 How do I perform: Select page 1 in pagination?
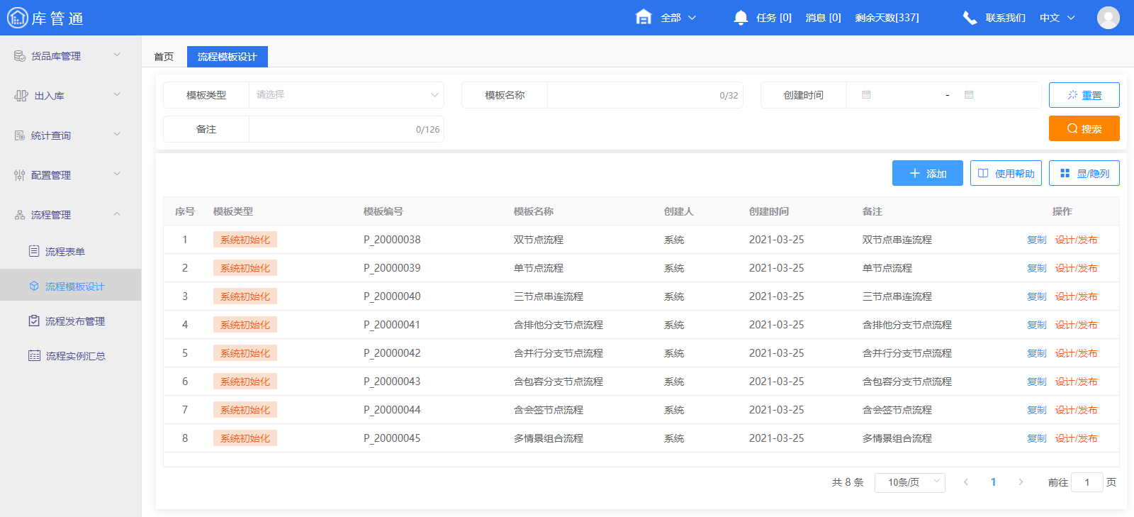coord(993,482)
